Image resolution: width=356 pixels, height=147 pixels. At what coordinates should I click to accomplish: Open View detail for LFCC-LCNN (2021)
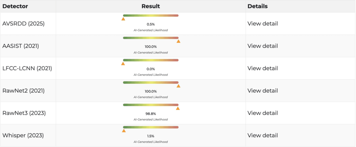262,68
